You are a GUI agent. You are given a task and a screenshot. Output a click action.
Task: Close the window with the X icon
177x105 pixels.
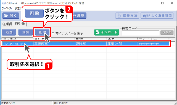click(x=172, y=3)
